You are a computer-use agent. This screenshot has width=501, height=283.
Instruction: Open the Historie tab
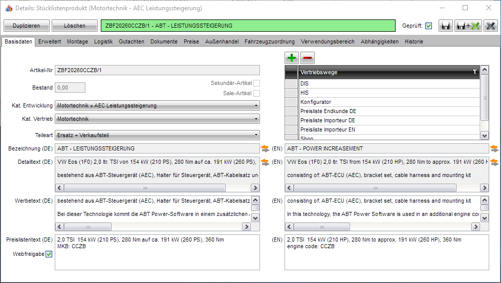click(x=414, y=41)
